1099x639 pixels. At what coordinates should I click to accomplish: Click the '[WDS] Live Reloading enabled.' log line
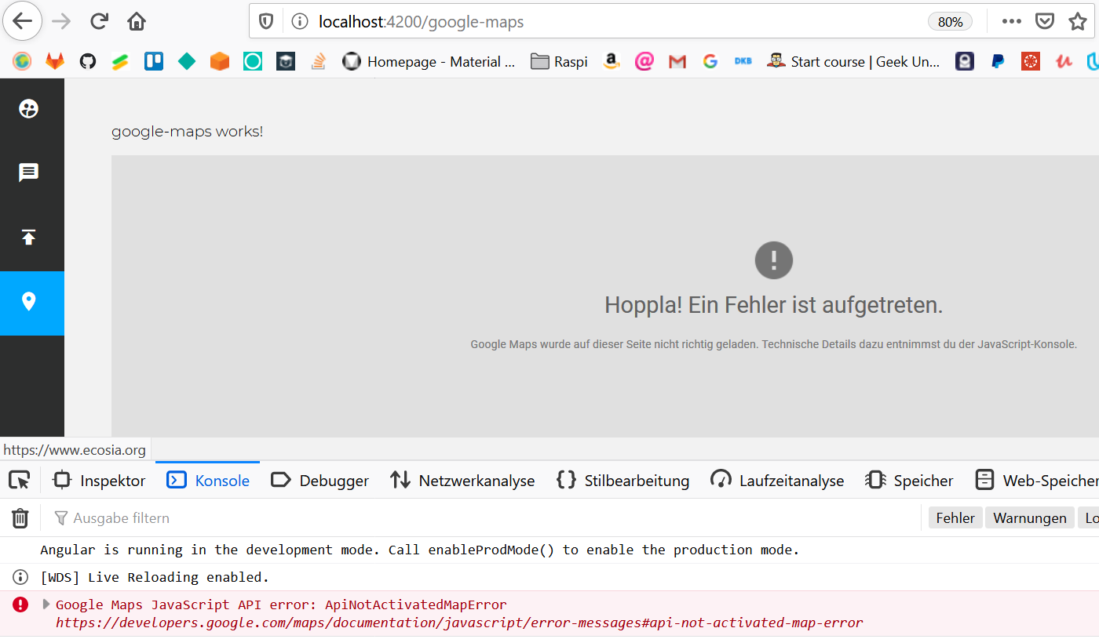pyautogui.click(x=155, y=577)
